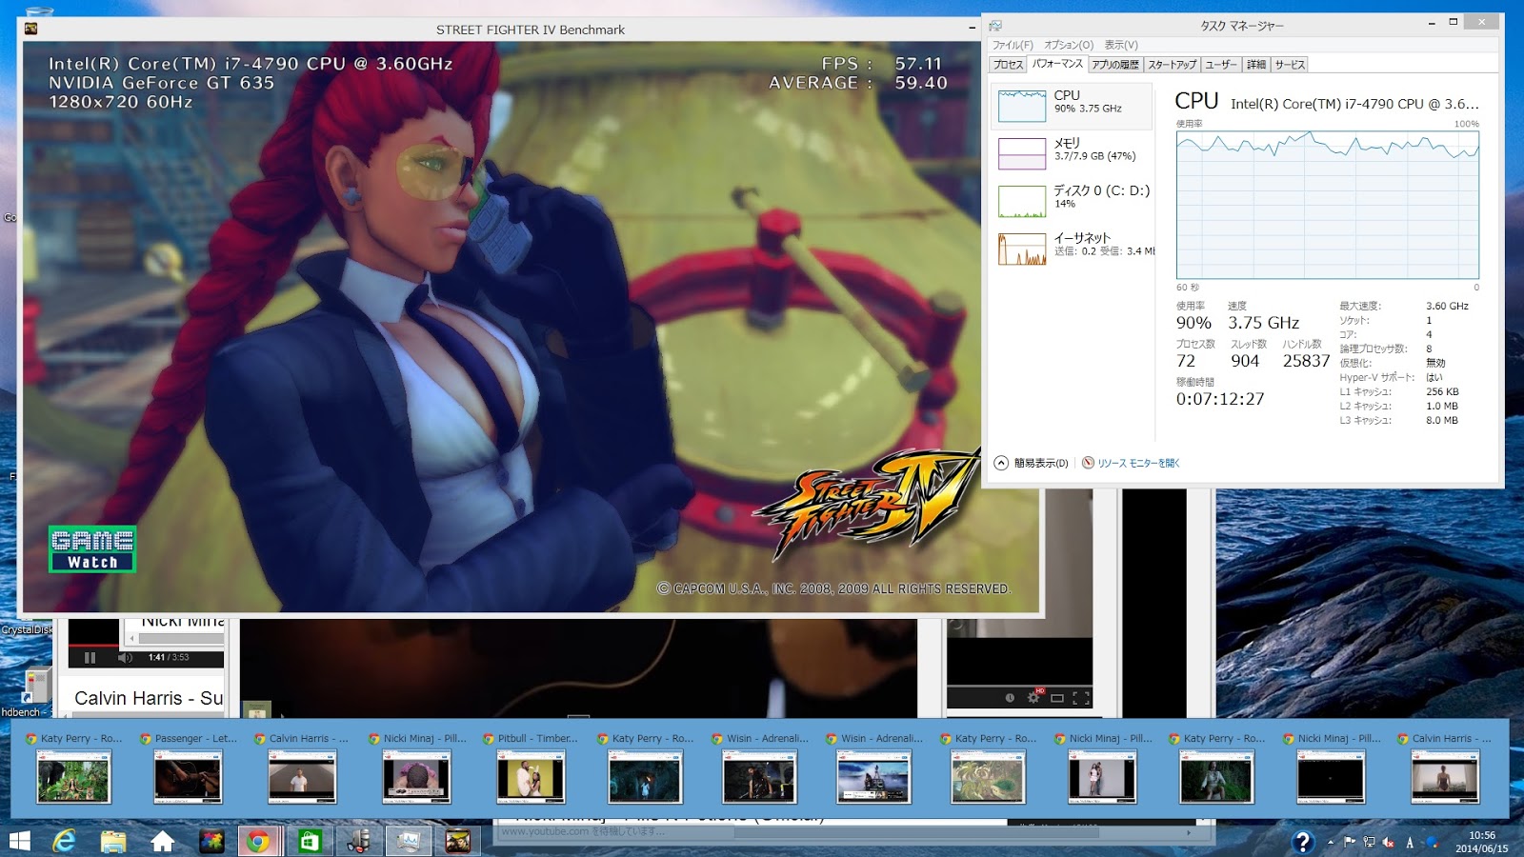Click the muted volume tray icon

point(1388,842)
